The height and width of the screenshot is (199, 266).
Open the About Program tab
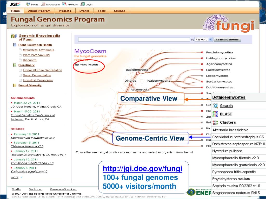click(39, 11)
